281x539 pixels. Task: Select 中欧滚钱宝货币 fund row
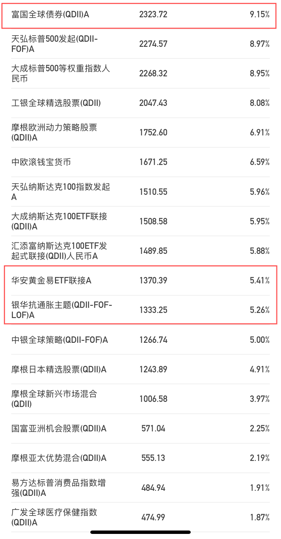(140, 162)
